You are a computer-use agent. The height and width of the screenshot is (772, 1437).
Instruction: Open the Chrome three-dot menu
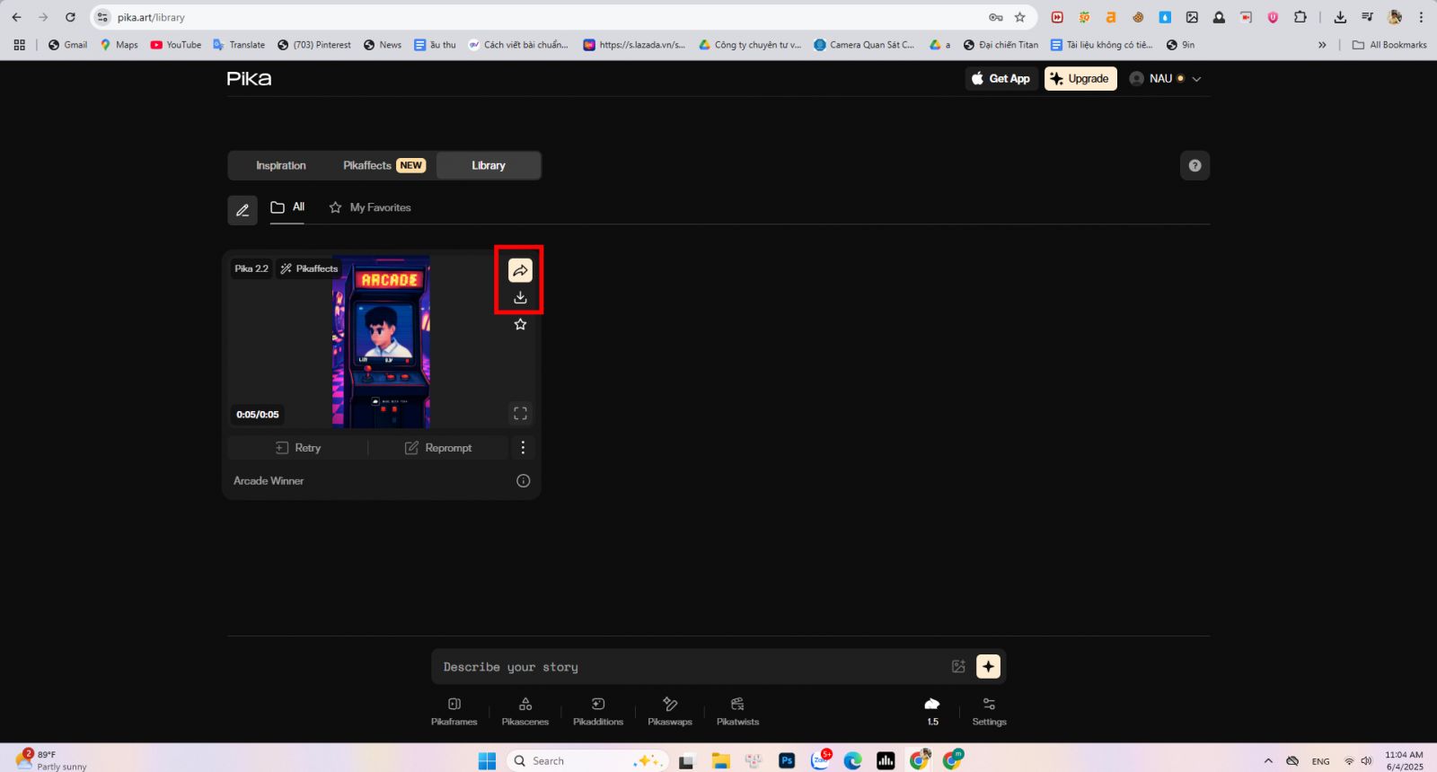coord(1421,17)
